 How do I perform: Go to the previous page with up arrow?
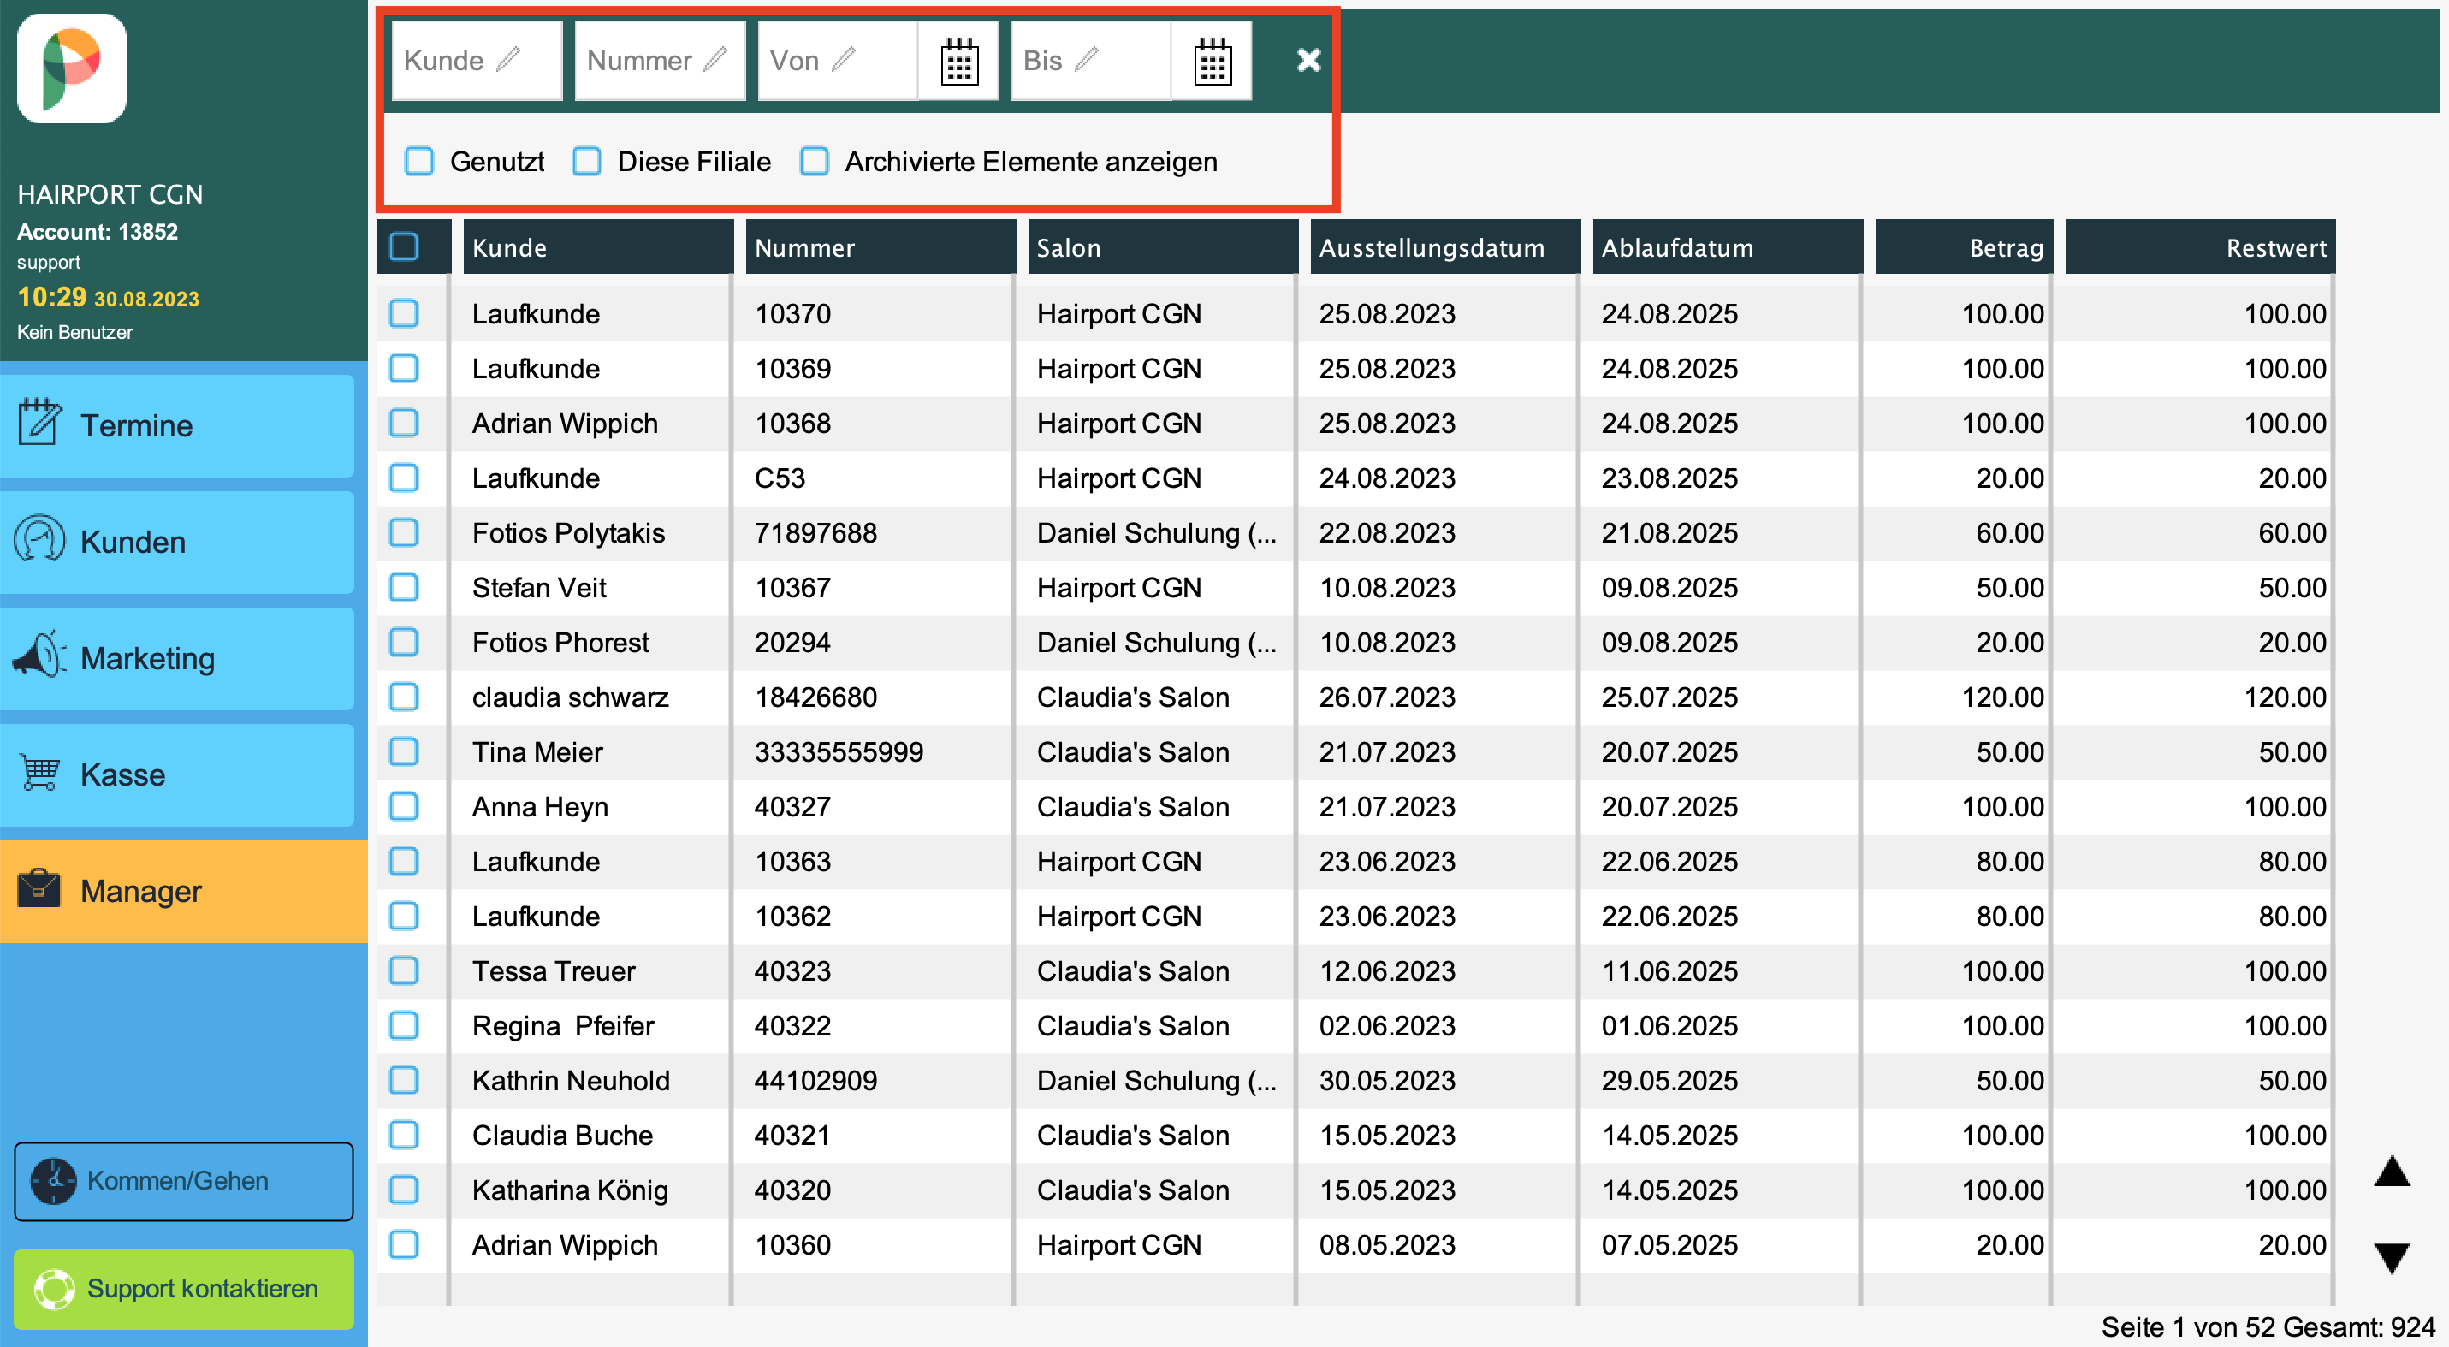click(2392, 1172)
